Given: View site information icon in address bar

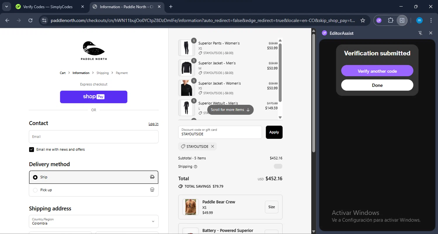Looking at the screenshot, I should [x=44, y=20].
